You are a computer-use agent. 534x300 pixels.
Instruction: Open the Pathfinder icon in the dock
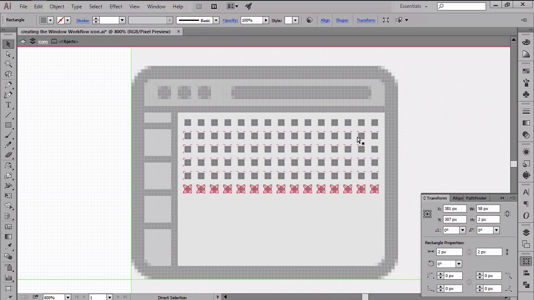coord(526,285)
